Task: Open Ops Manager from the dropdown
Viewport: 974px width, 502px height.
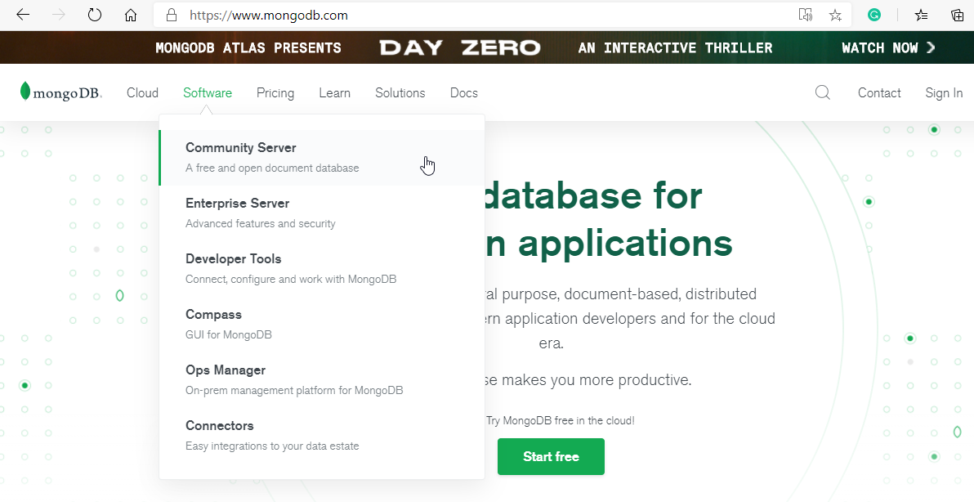Action: [225, 370]
